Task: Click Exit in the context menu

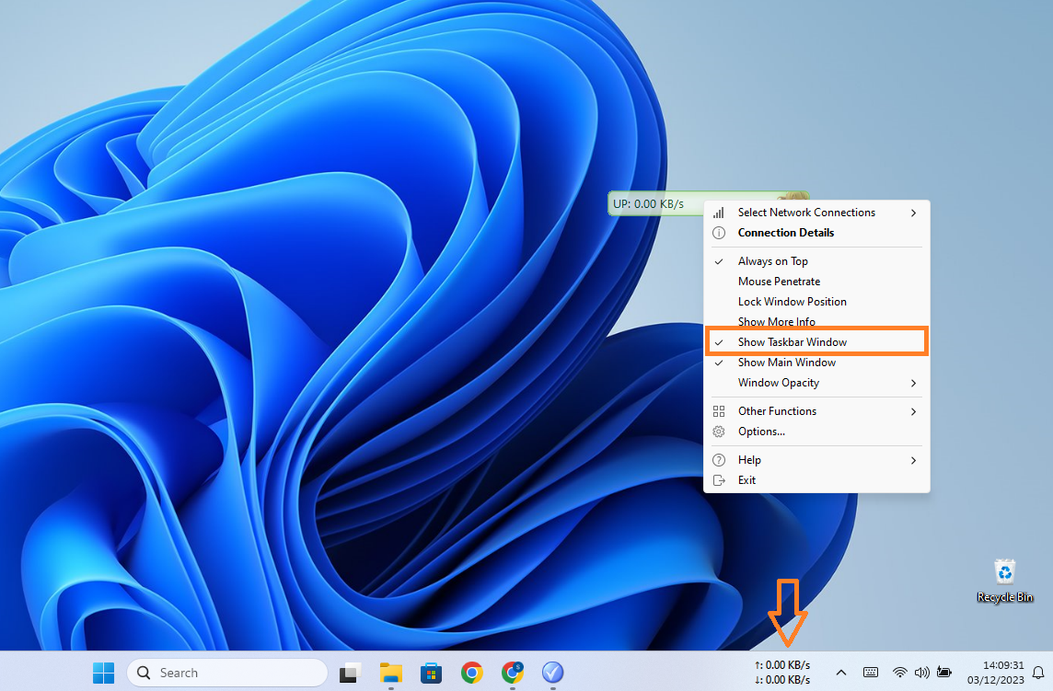Action: [x=746, y=480]
